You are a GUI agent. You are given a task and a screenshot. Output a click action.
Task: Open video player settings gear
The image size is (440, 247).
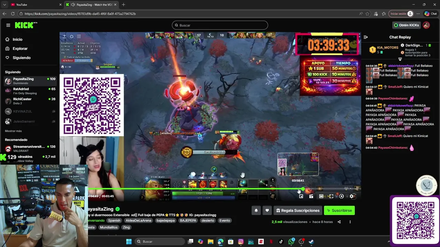351,196
